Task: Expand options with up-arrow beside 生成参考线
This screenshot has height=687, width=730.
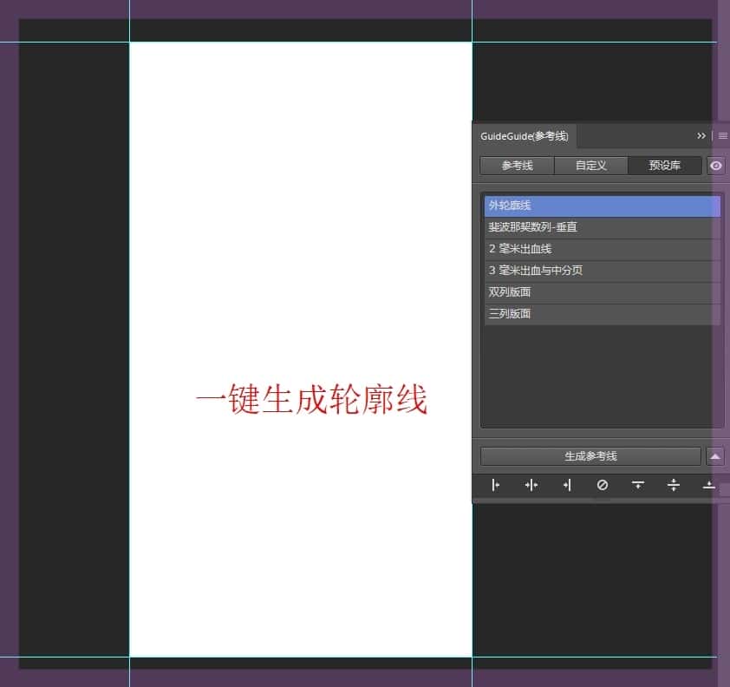Action: tap(715, 456)
